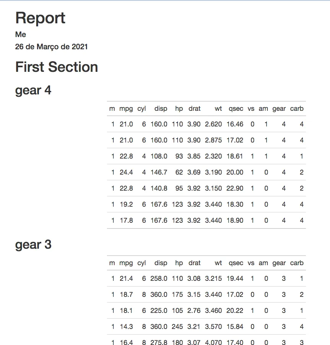Click the wt cell showing 2.320
The width and height of the screenshot is (330, 345).
coord(214,156)
